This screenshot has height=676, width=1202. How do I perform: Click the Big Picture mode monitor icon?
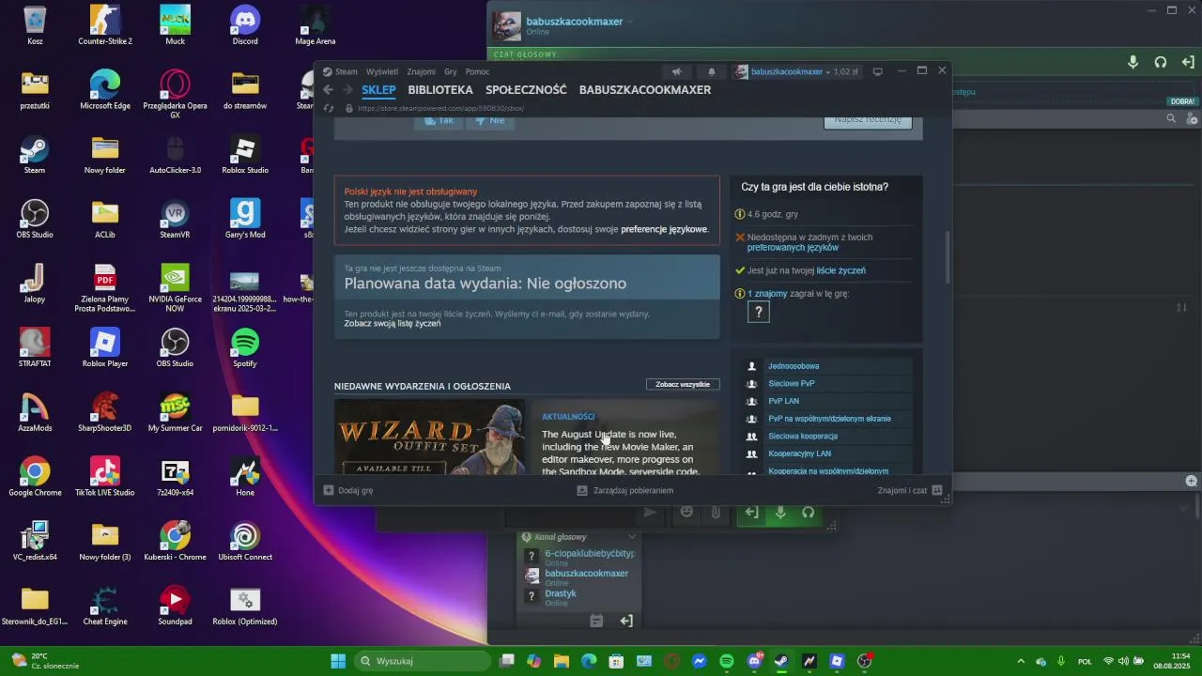tap(877, 71)
